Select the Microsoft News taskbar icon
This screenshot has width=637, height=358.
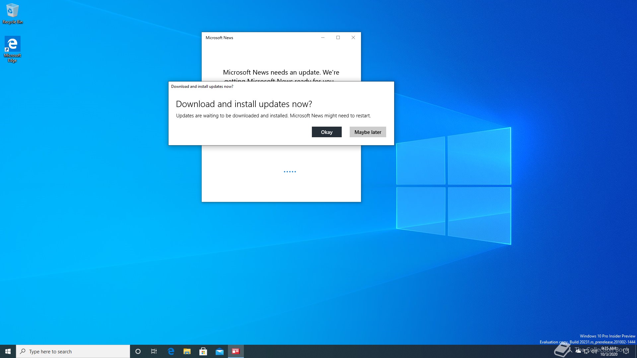click(x=236, y=351)
